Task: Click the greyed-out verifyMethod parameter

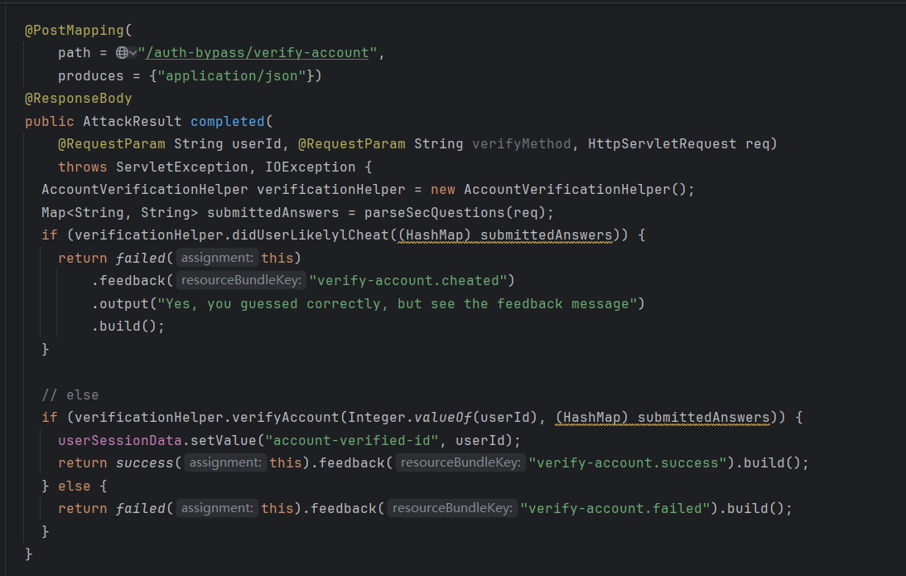Action: 521,144
